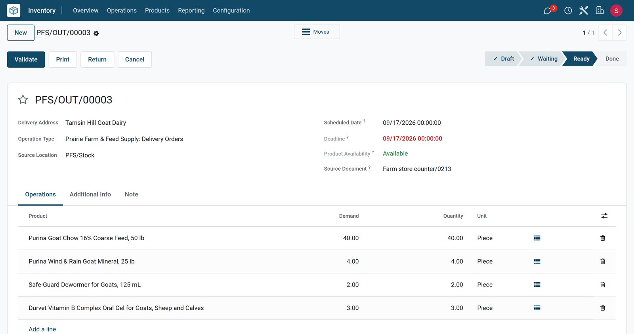
Task: Open the messages chat icon with 3 notifications
Action: coord(548,10)
